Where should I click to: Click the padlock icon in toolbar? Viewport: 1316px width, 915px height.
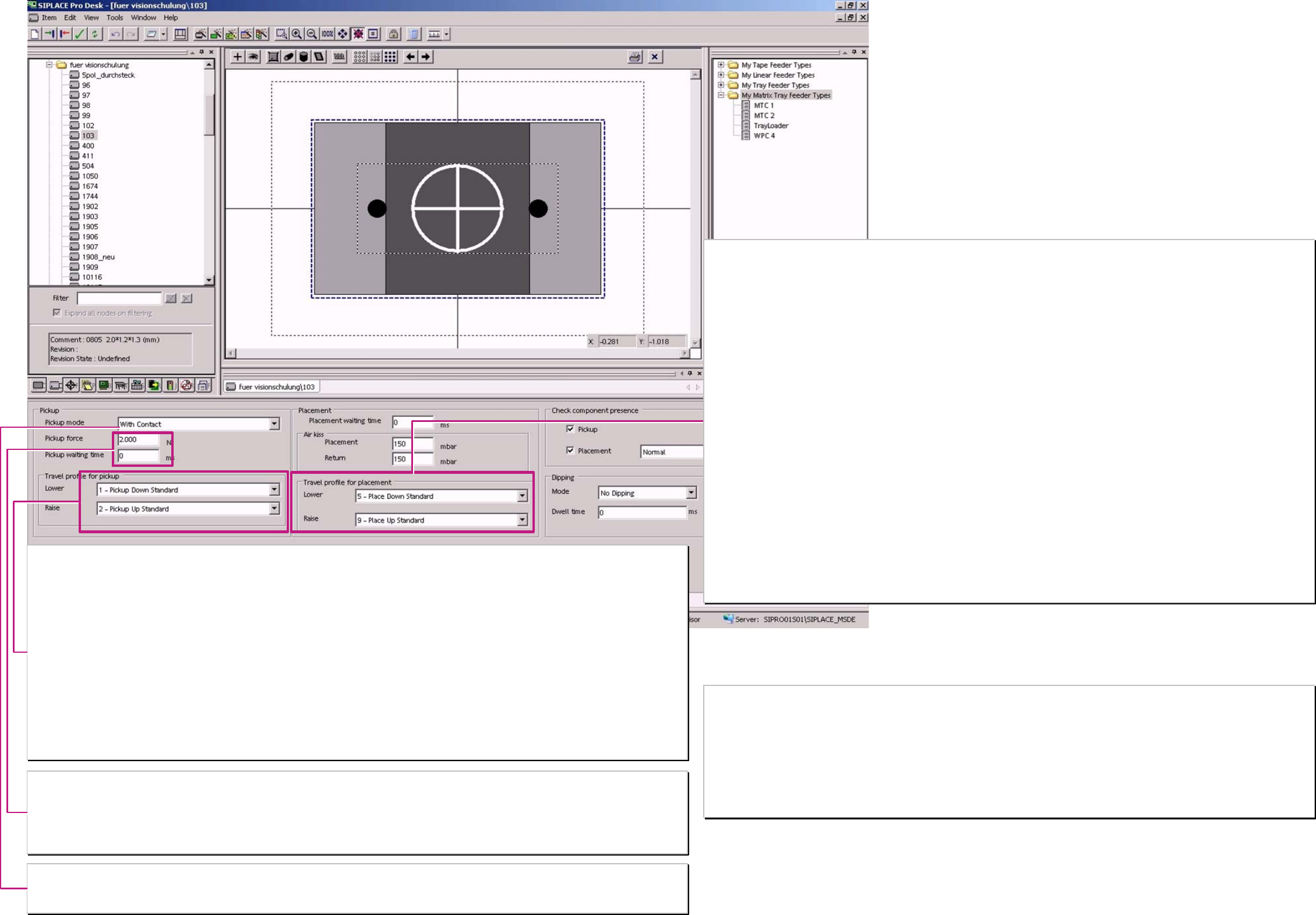[x=394, y=34]
